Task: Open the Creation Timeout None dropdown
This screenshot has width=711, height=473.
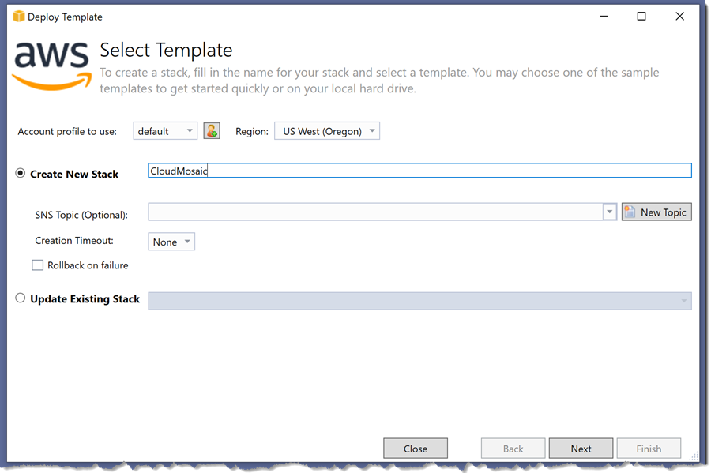Action: (x=171, y=242)
